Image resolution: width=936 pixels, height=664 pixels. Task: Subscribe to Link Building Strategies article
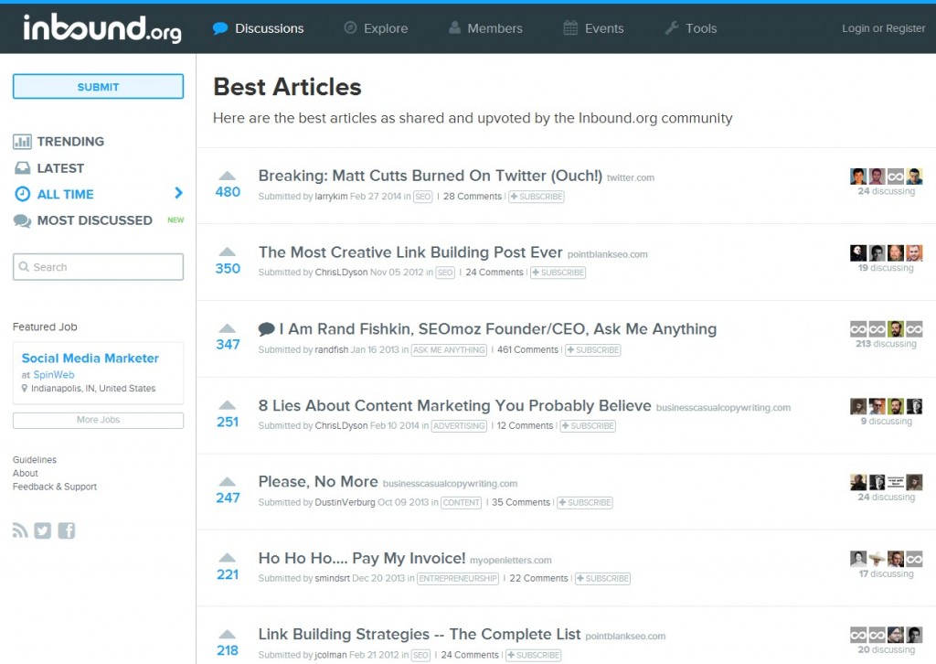pos(534,655)
